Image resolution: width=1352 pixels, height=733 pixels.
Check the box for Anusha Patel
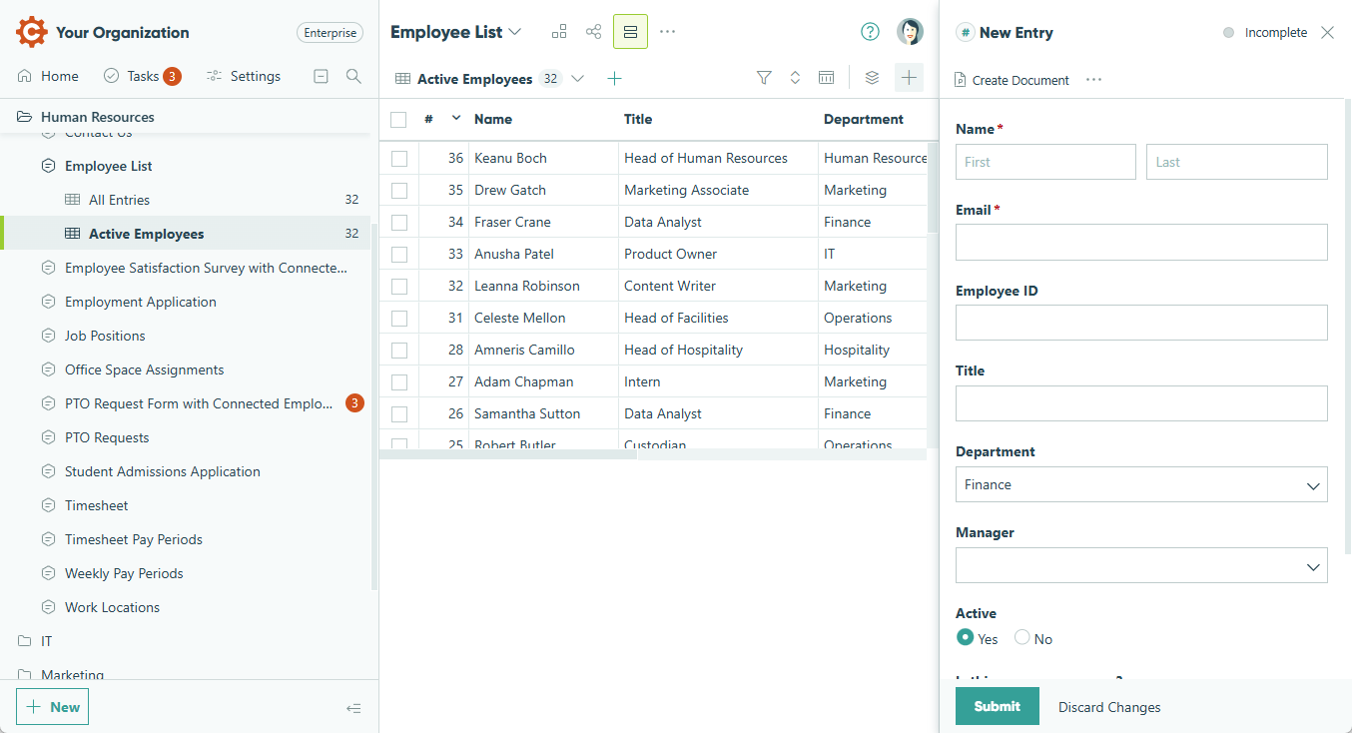[399, 254]
